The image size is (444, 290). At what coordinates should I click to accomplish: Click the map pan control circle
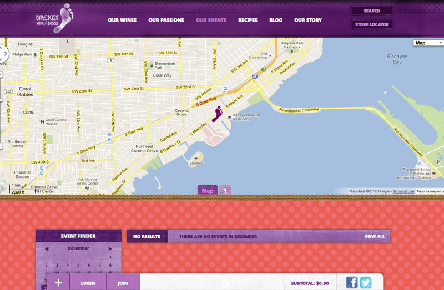[x=2, y=54]
